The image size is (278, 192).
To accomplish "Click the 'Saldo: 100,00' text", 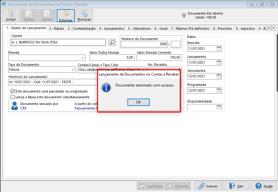I will [x=206, y=17].
